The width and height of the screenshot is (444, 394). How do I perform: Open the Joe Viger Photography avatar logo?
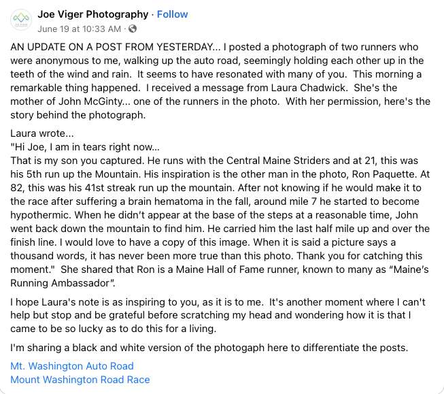(21, 20)
